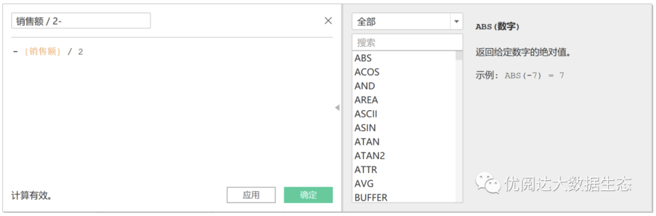Click the calculation name field 销售额 / 2-
The width and height of the screenshot is (656, 216).
[81, 21]
